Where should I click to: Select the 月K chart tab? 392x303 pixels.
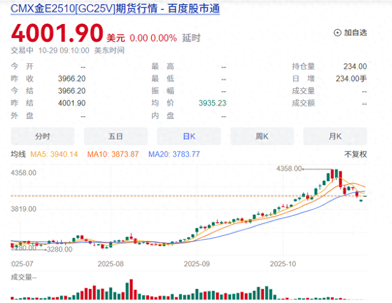coord(335,136)
